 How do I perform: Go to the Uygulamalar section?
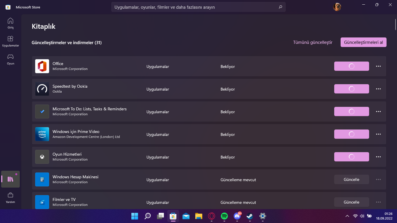click(x=10, y=41)
